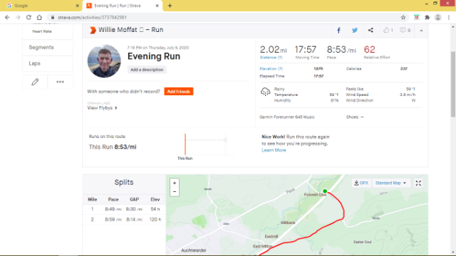Expand View Flybys chevron
Viewport: 456px width, 256px height.
(x=116, y=108)
